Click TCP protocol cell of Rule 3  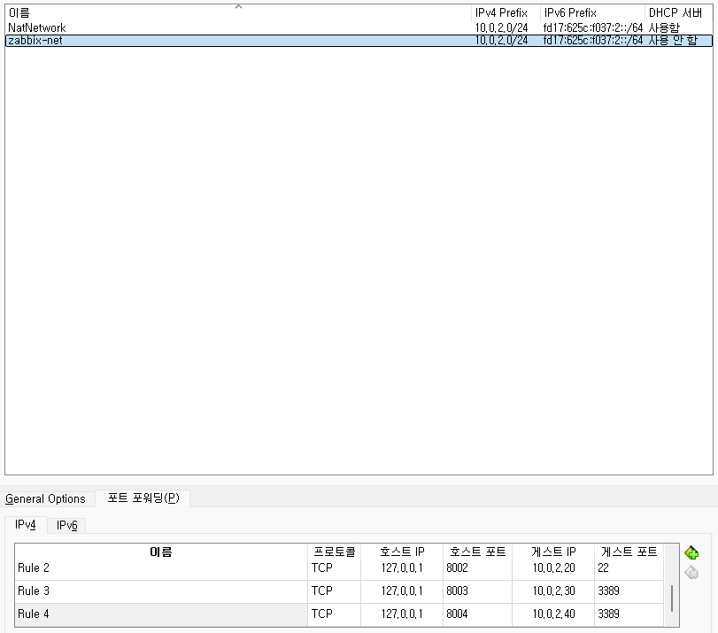tap(334, 591)
